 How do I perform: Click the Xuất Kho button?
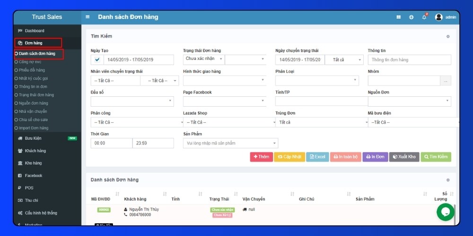[404, 157]
